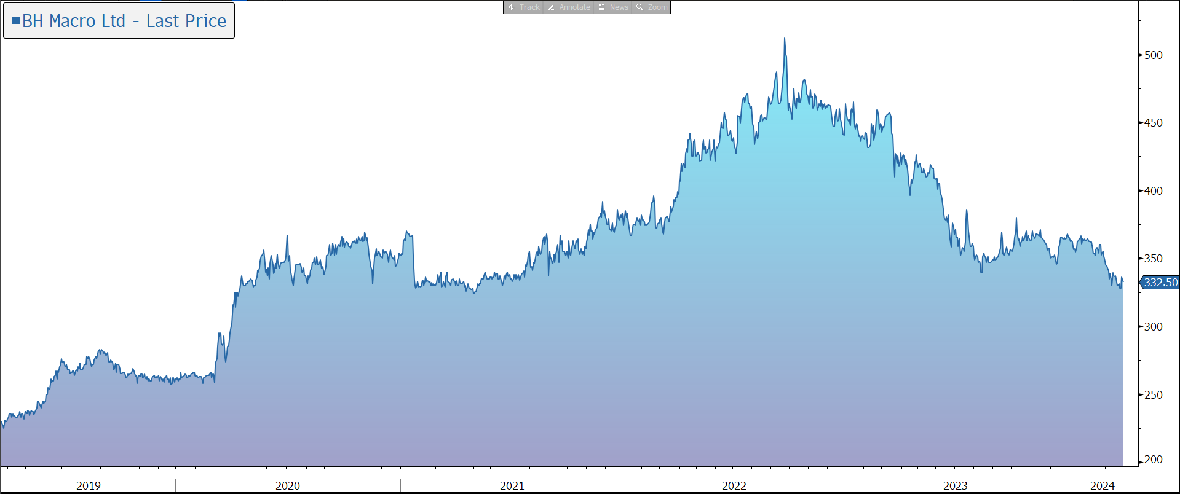Click the 2022 x-axis year label
The height and width of the screenshot is (494, 1180).
pos(734,485)
